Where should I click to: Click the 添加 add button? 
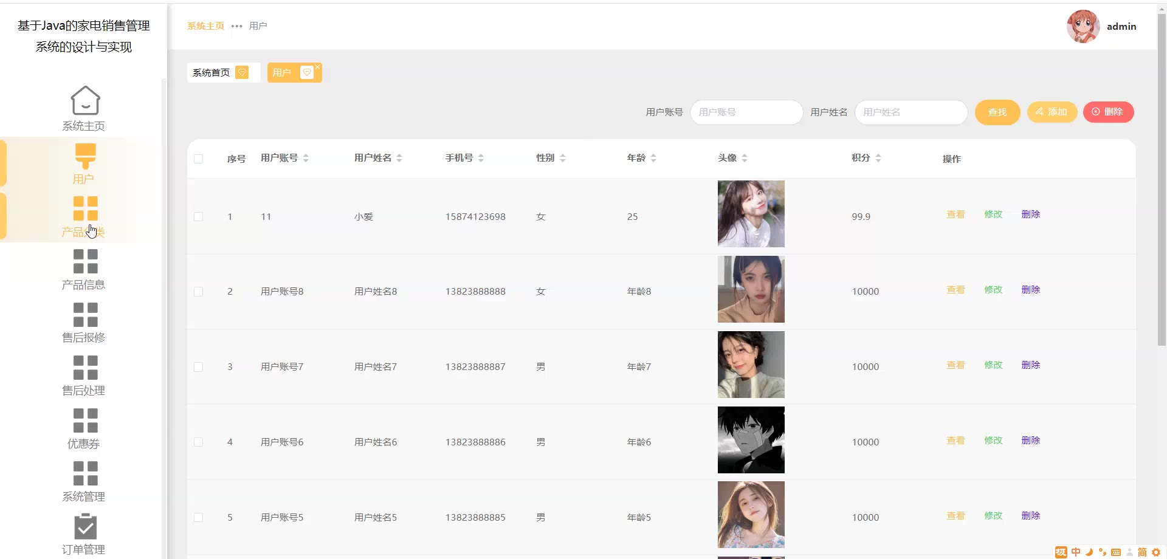tap(1052, 112)
